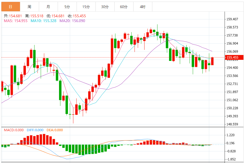This screenshot has height=163, width=244.
Task: Click the red 155.455 current price label
Action: pyautogui.click(x=234, y=57)
